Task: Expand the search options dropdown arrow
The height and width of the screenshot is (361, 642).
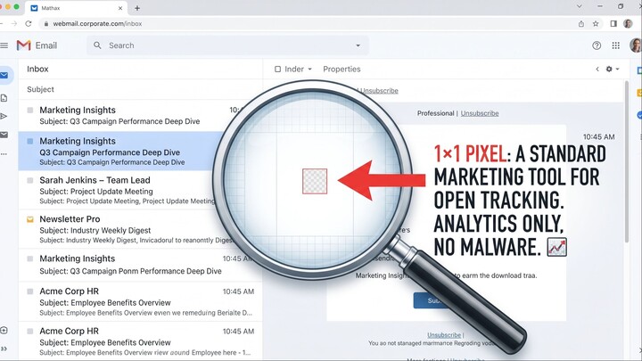Action: (358, 45)
